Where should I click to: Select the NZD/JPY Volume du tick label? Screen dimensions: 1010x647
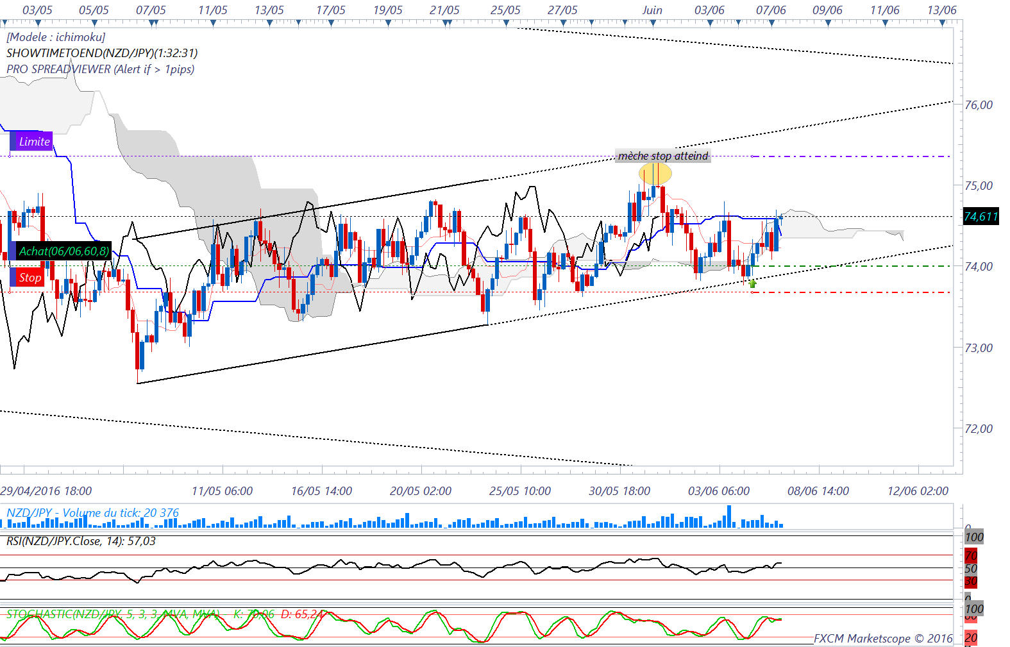tap(92, 513)
